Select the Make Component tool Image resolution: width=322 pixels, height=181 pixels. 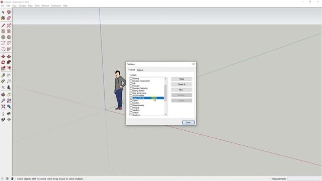[9, 12]
